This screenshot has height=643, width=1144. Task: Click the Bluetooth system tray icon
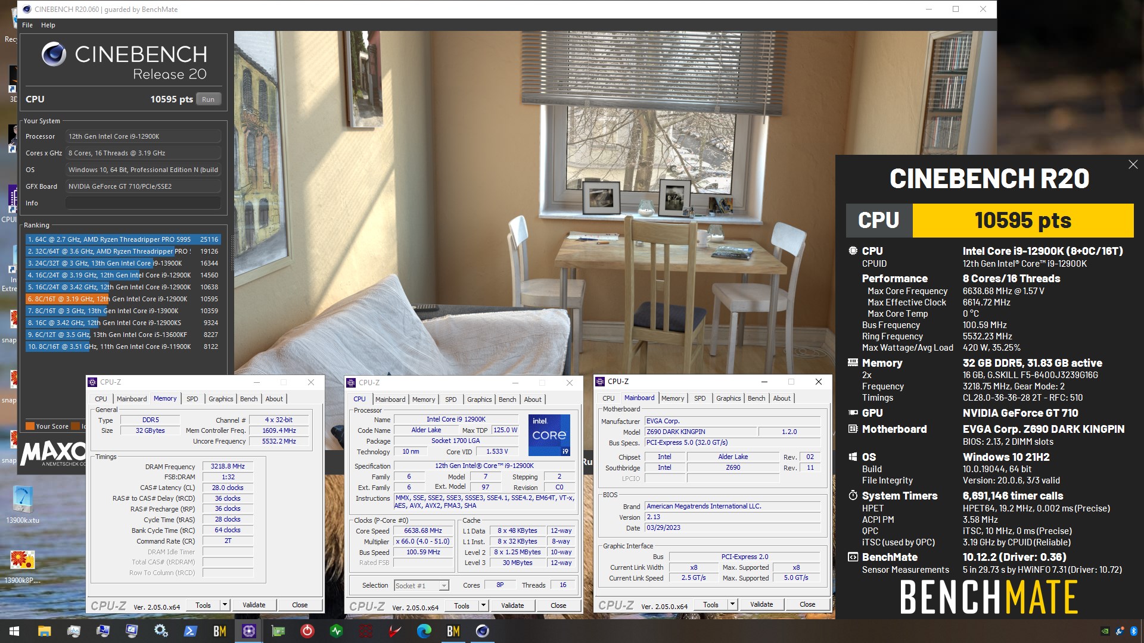(1133, 631)
